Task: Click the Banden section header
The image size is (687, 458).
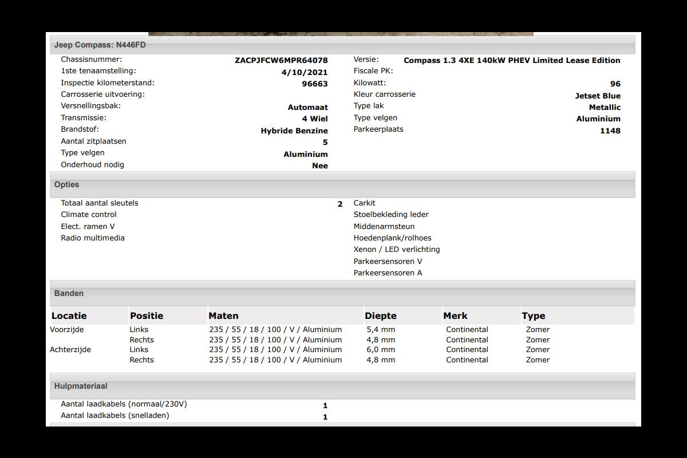Action: (x=69, y=294)
